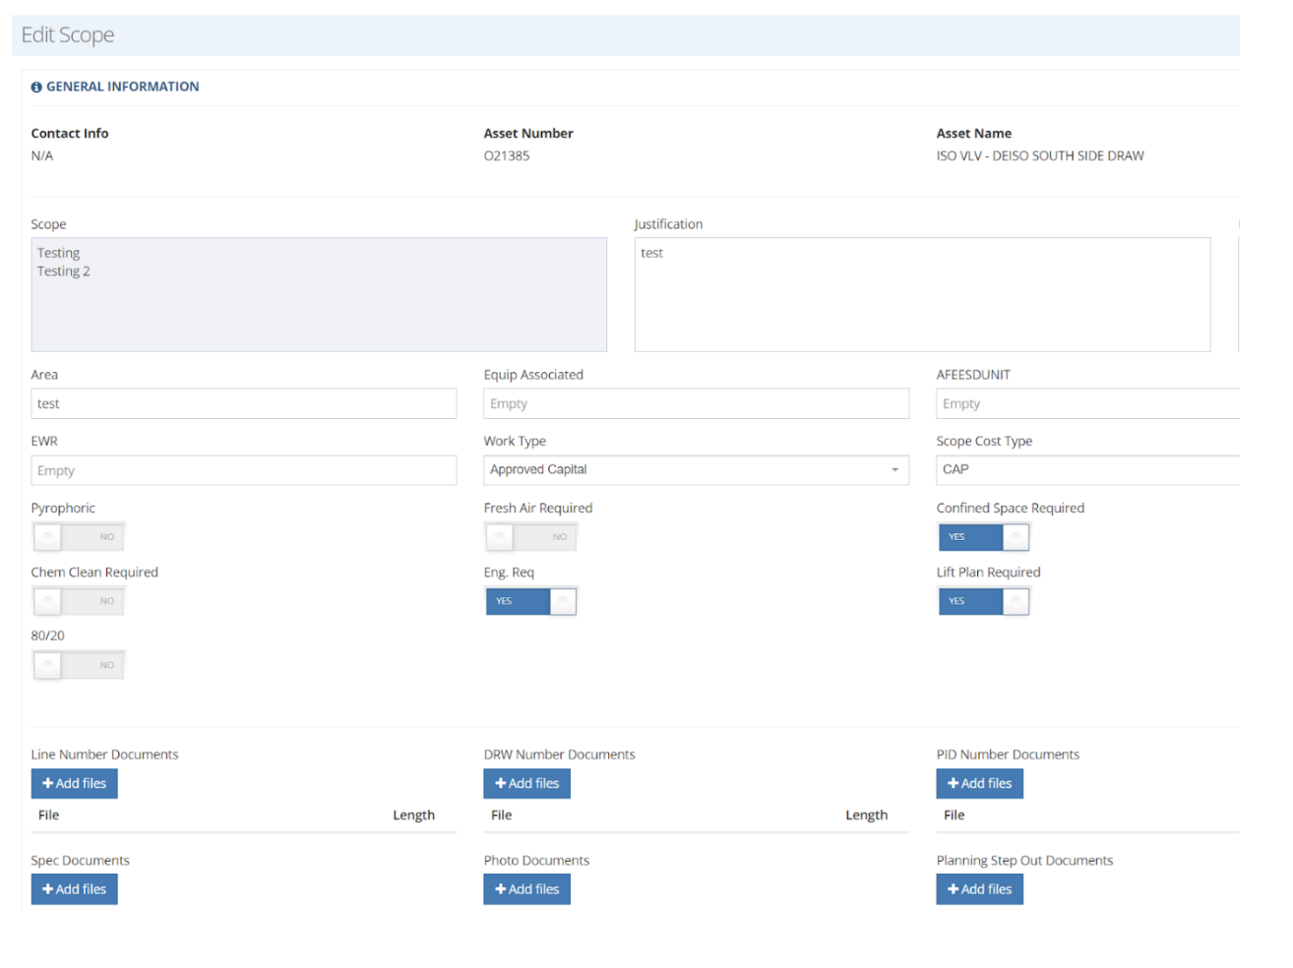Add files to Photo Documents

pyautogui.click(x=526, y=889)
